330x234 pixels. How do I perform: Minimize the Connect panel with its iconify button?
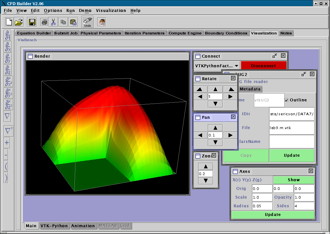pyautogui.click(x=275, y=56)
